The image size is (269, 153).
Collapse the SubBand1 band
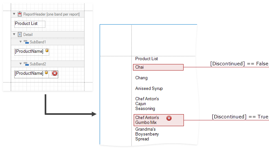click(x=20, y=42)
